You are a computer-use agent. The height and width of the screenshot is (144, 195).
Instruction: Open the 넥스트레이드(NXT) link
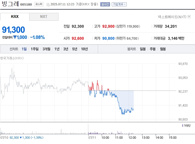tap(172, 17)
